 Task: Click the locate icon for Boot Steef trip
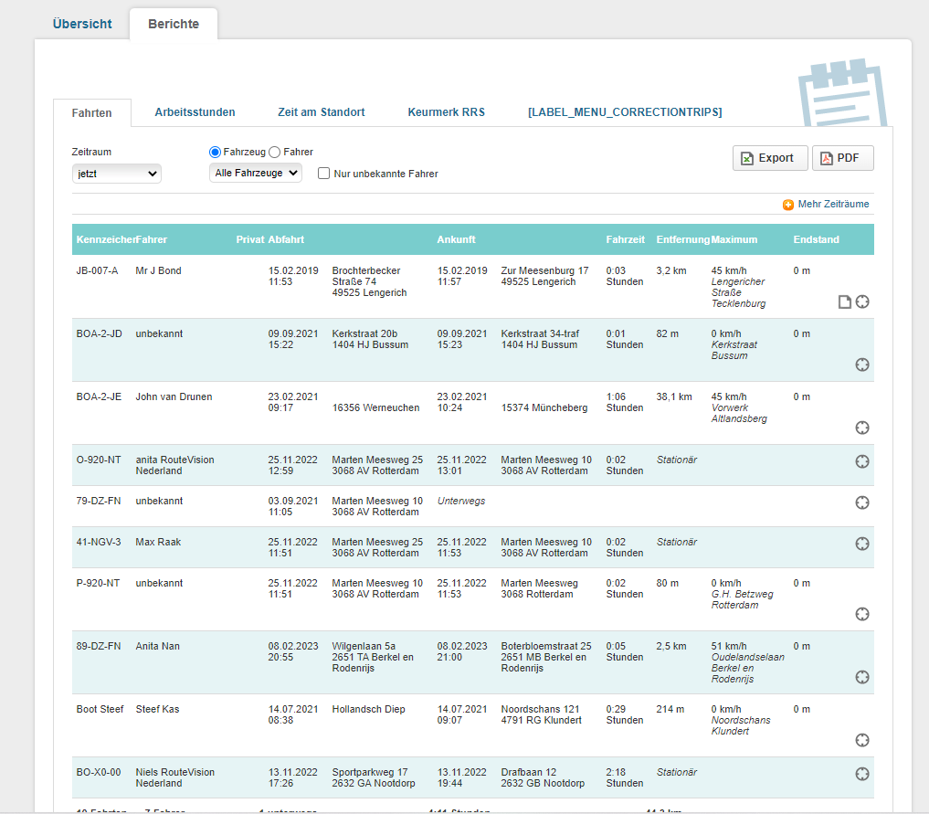(x=862, y=740)
